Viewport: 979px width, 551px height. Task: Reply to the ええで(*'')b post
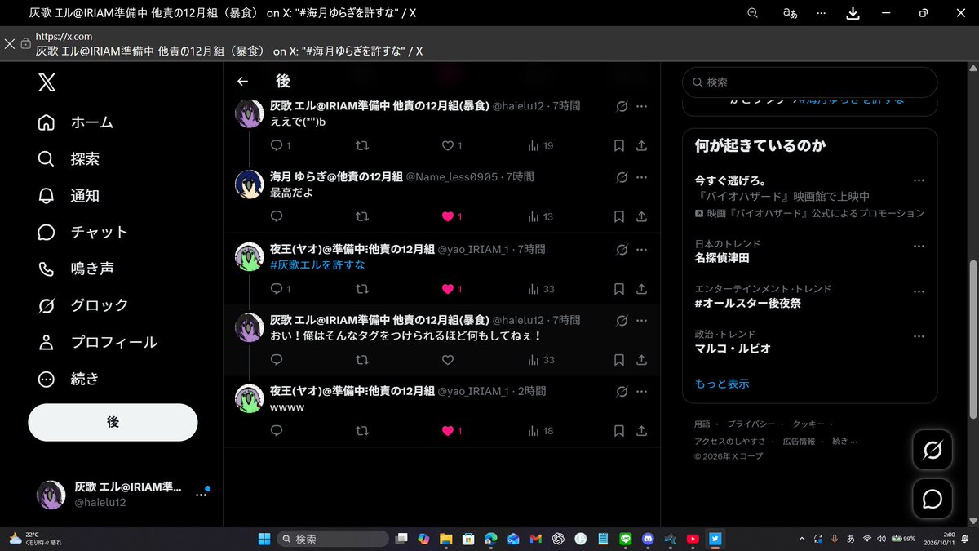click(277, 145)
